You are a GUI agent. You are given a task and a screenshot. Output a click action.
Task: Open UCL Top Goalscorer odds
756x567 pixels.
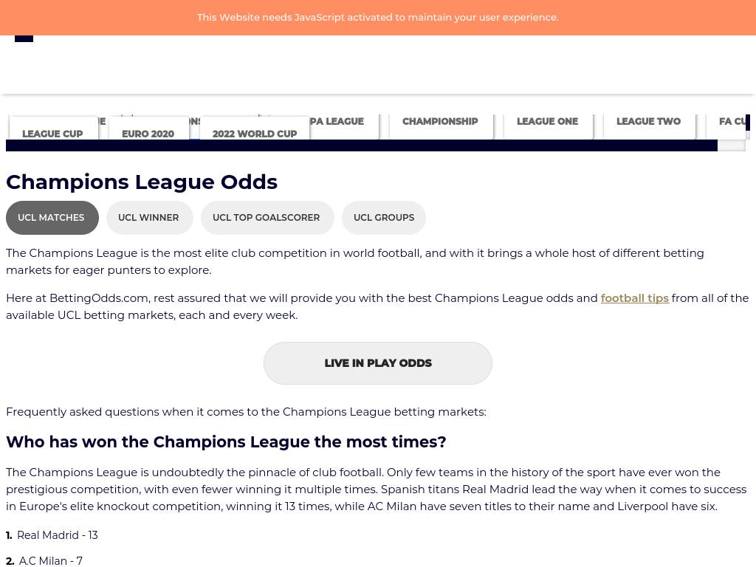tap(267, 218)
